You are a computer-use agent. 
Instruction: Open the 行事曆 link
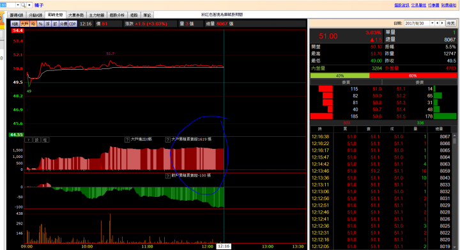[x=434, y=5]
